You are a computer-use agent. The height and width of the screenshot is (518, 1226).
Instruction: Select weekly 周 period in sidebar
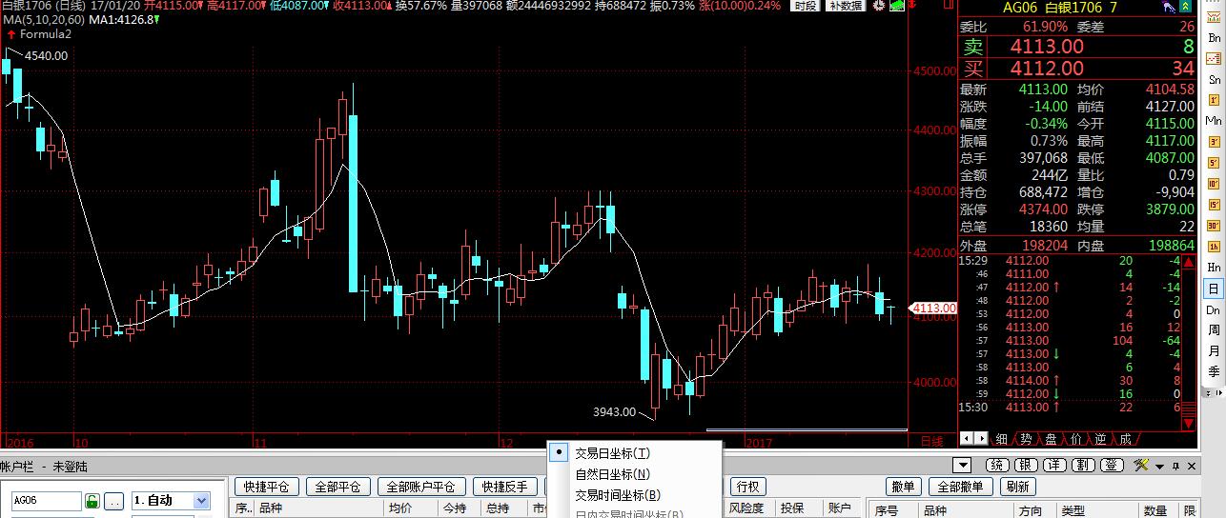pyautogui.click(x=1214, y=329)
